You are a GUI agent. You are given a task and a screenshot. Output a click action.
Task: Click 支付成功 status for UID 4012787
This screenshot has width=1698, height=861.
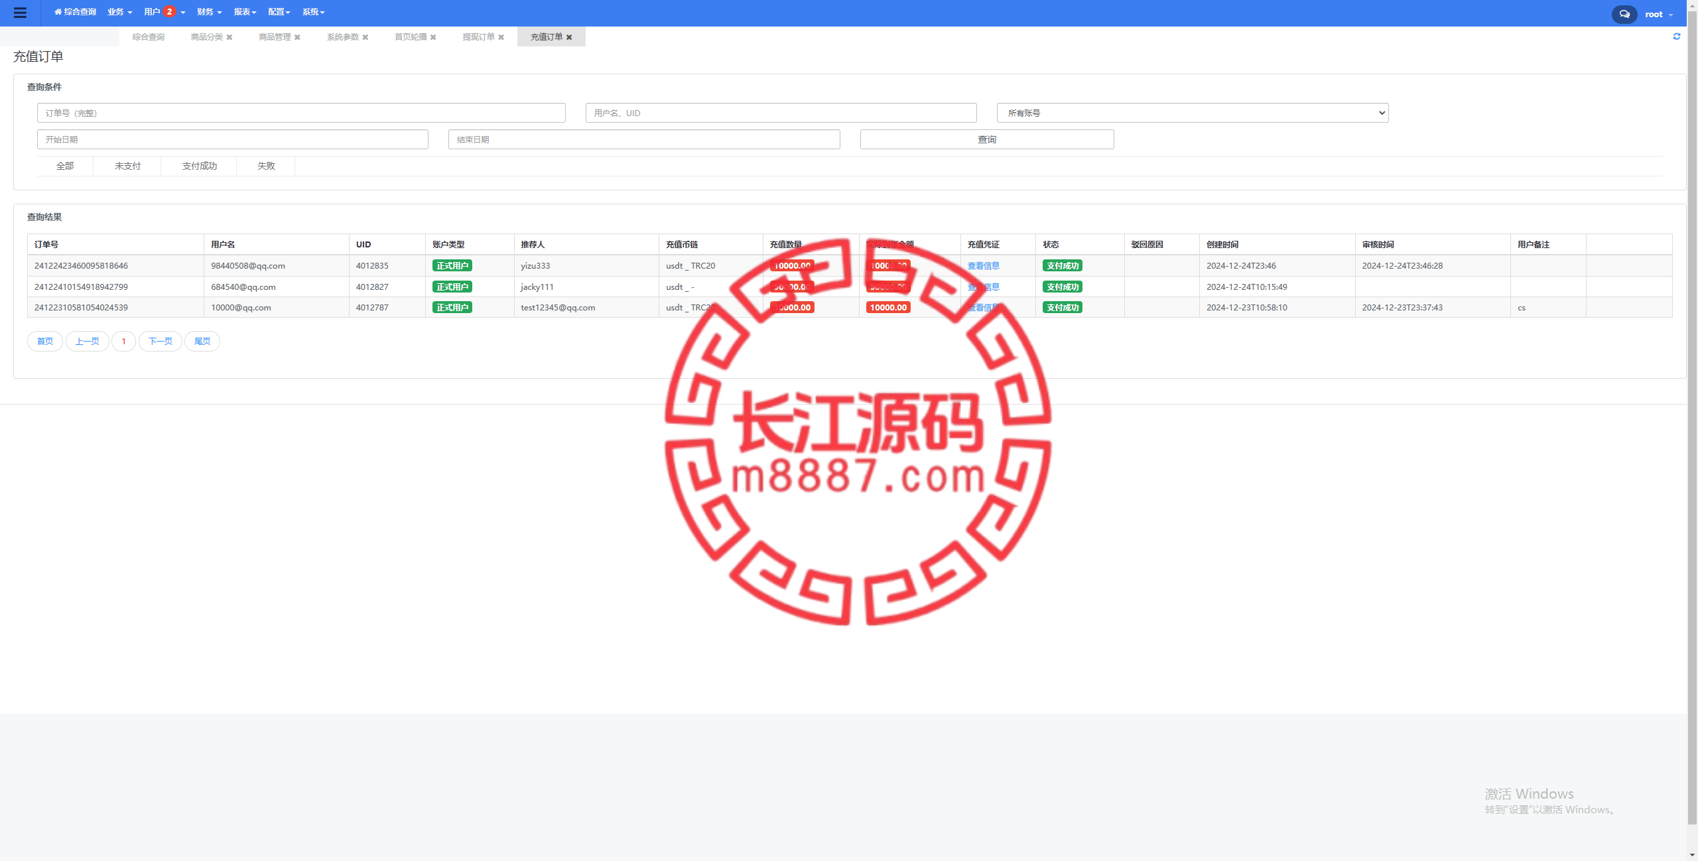[x=1063, y=308]
